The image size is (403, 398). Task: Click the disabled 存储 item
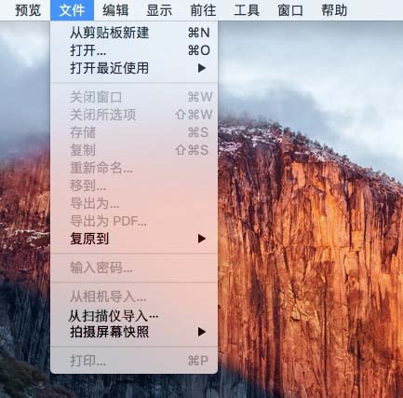[x=134, y=132]
